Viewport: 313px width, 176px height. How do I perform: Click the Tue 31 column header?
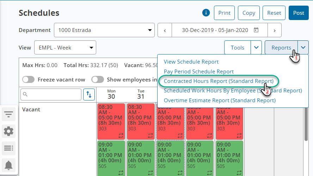tap(141, 94)
